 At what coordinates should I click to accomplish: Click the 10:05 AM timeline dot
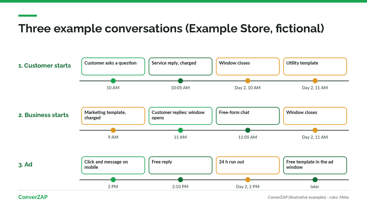click(x=180, y=81)
